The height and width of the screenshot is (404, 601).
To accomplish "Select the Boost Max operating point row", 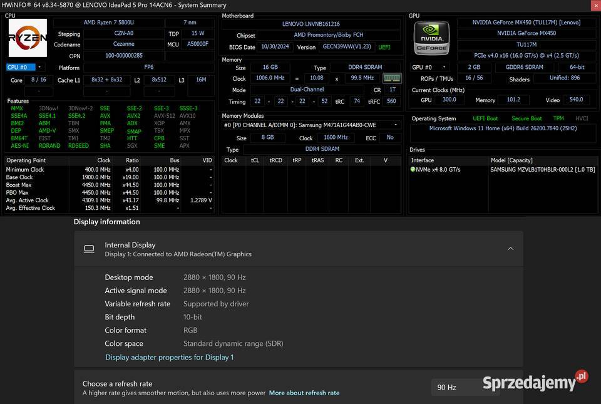I will 109,185.
